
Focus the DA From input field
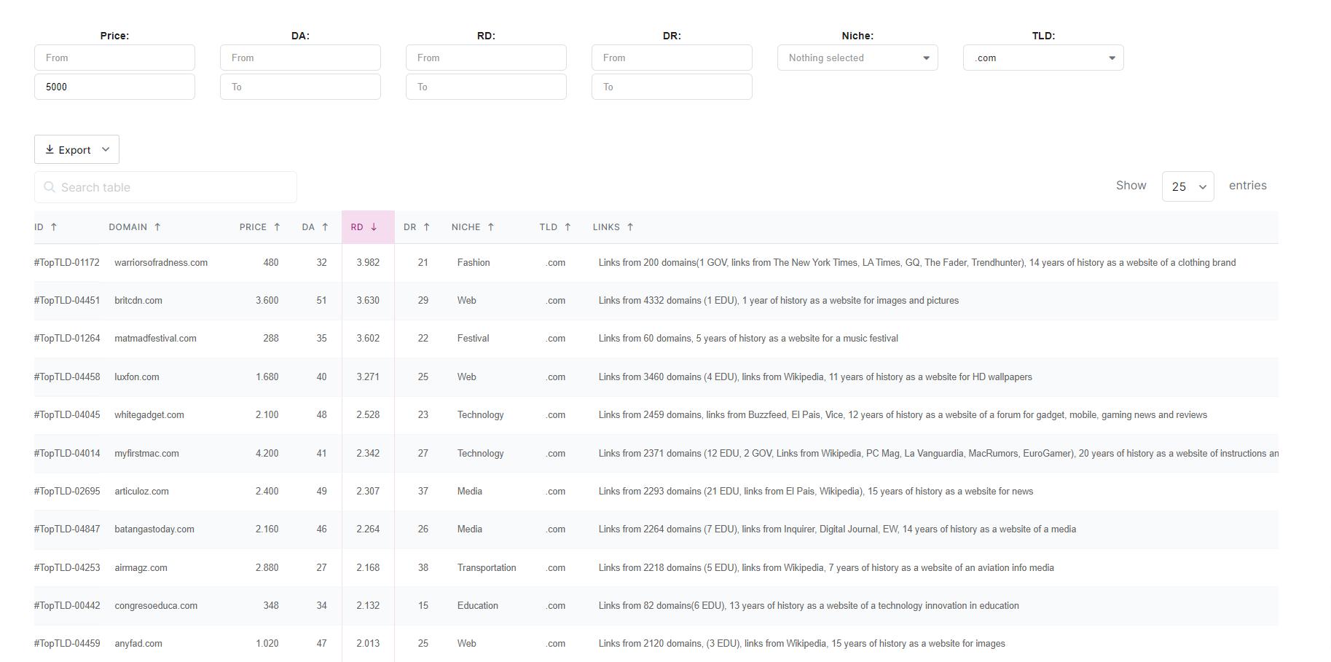[x=300, y=58]
